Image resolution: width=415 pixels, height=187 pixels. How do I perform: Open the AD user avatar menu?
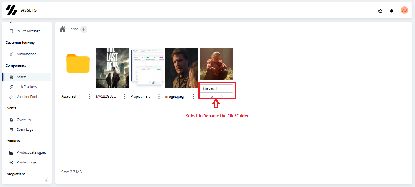[x=405, y=10]
